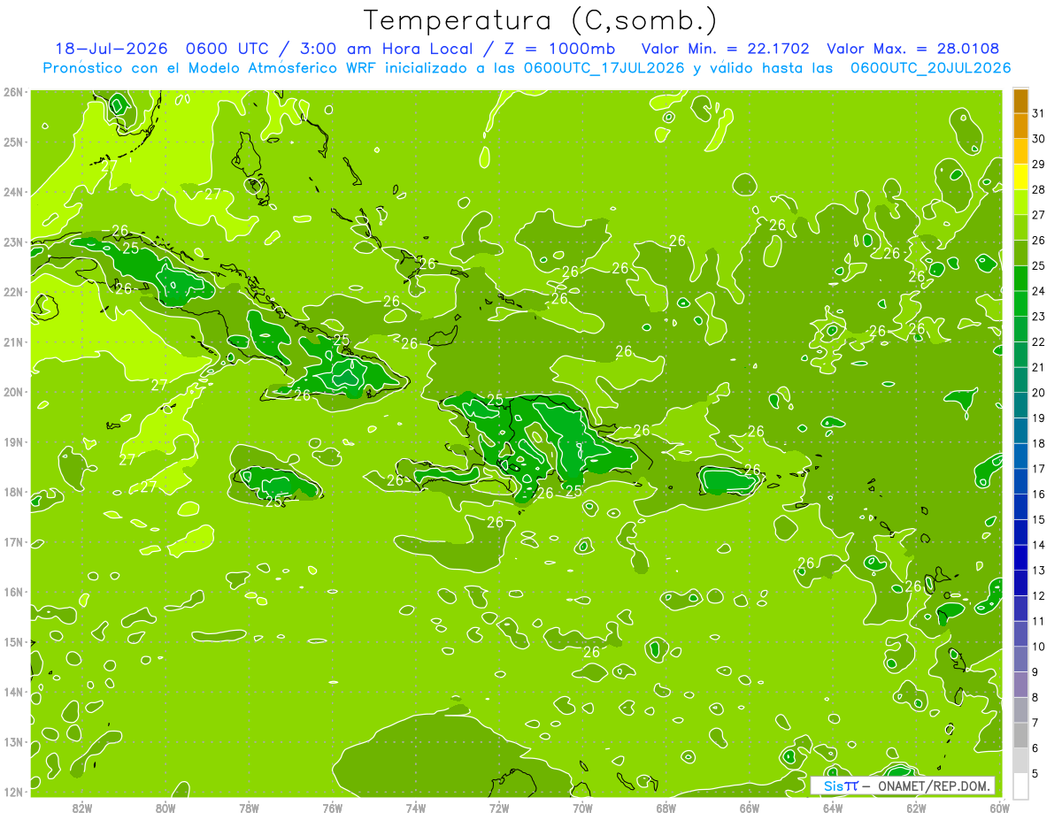Click the initialization time "0600UTC_17JUL2026"

604,67
